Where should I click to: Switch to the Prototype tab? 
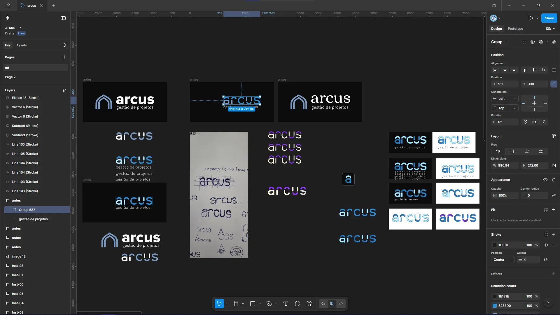pyautogui.click(x=515, y=29)
